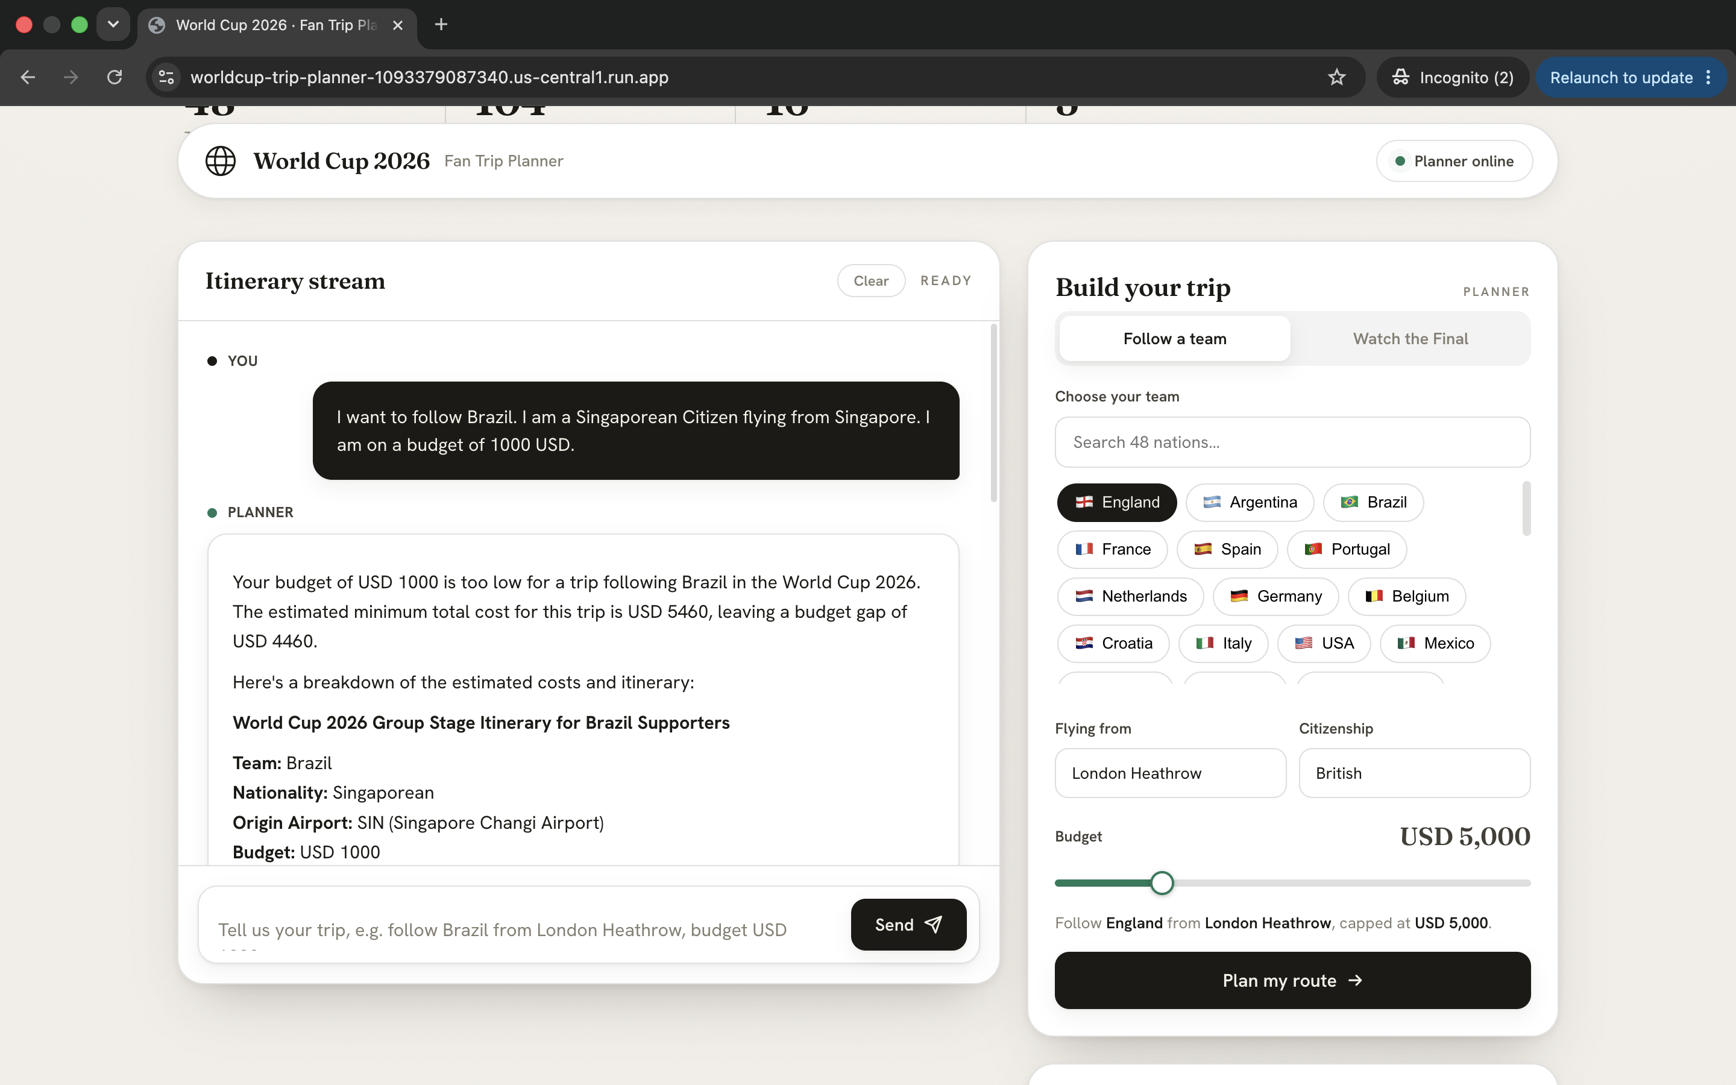Edit the Citizenship field

click(1414, 773)
